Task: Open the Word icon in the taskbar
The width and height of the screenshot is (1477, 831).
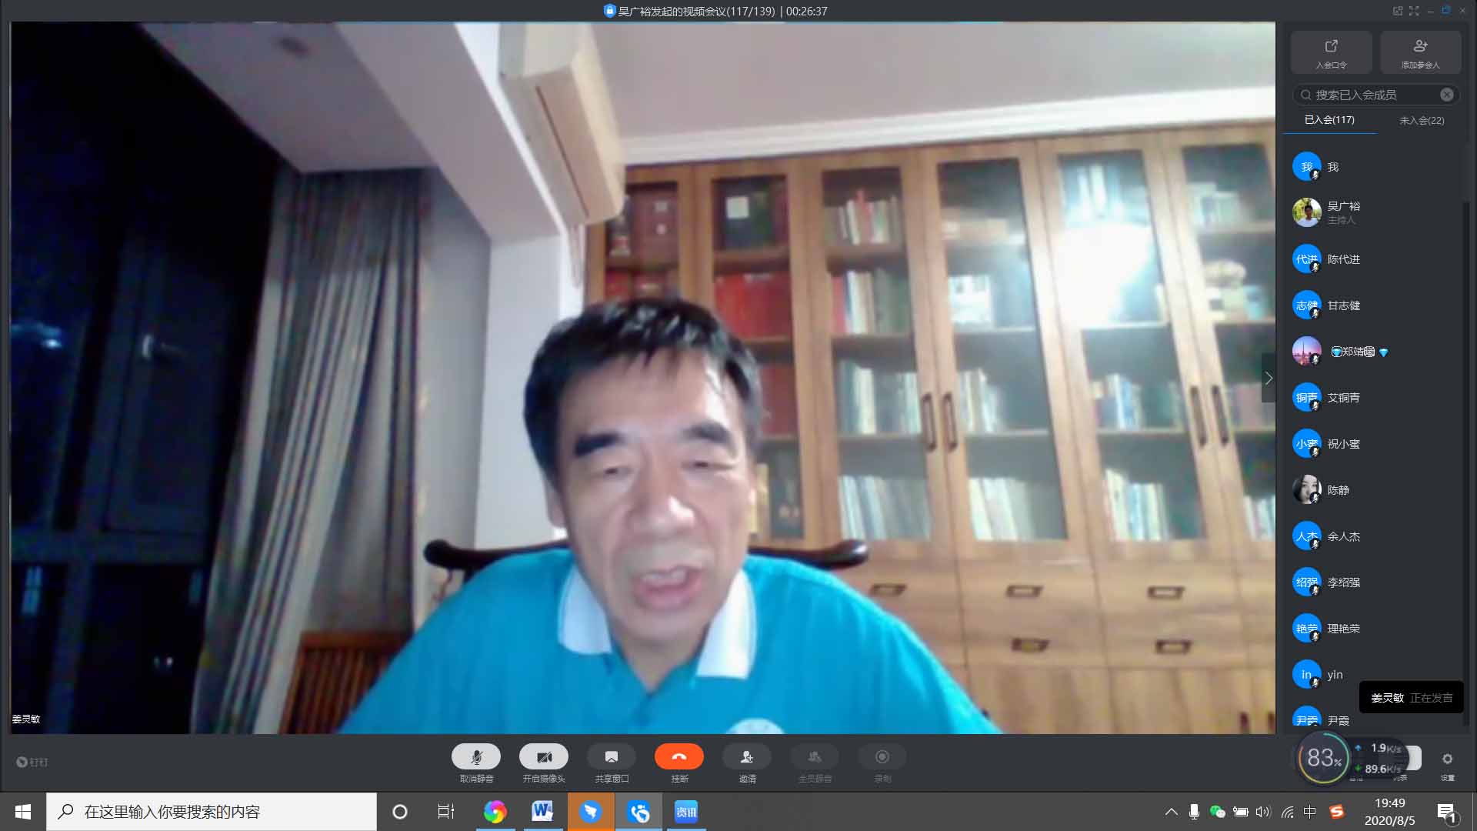Action: click(542, 812)
